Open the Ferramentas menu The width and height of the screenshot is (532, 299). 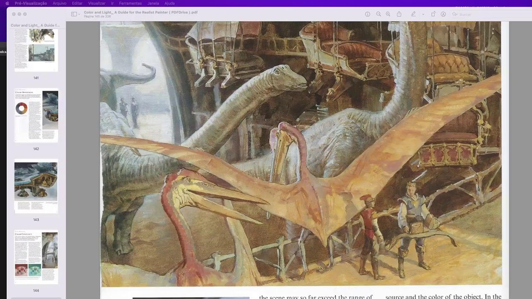(130, 3)
